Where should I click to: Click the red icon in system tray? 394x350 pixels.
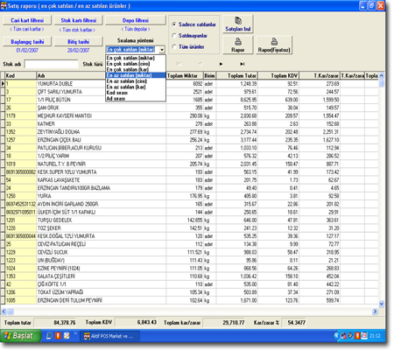[357, 336]
